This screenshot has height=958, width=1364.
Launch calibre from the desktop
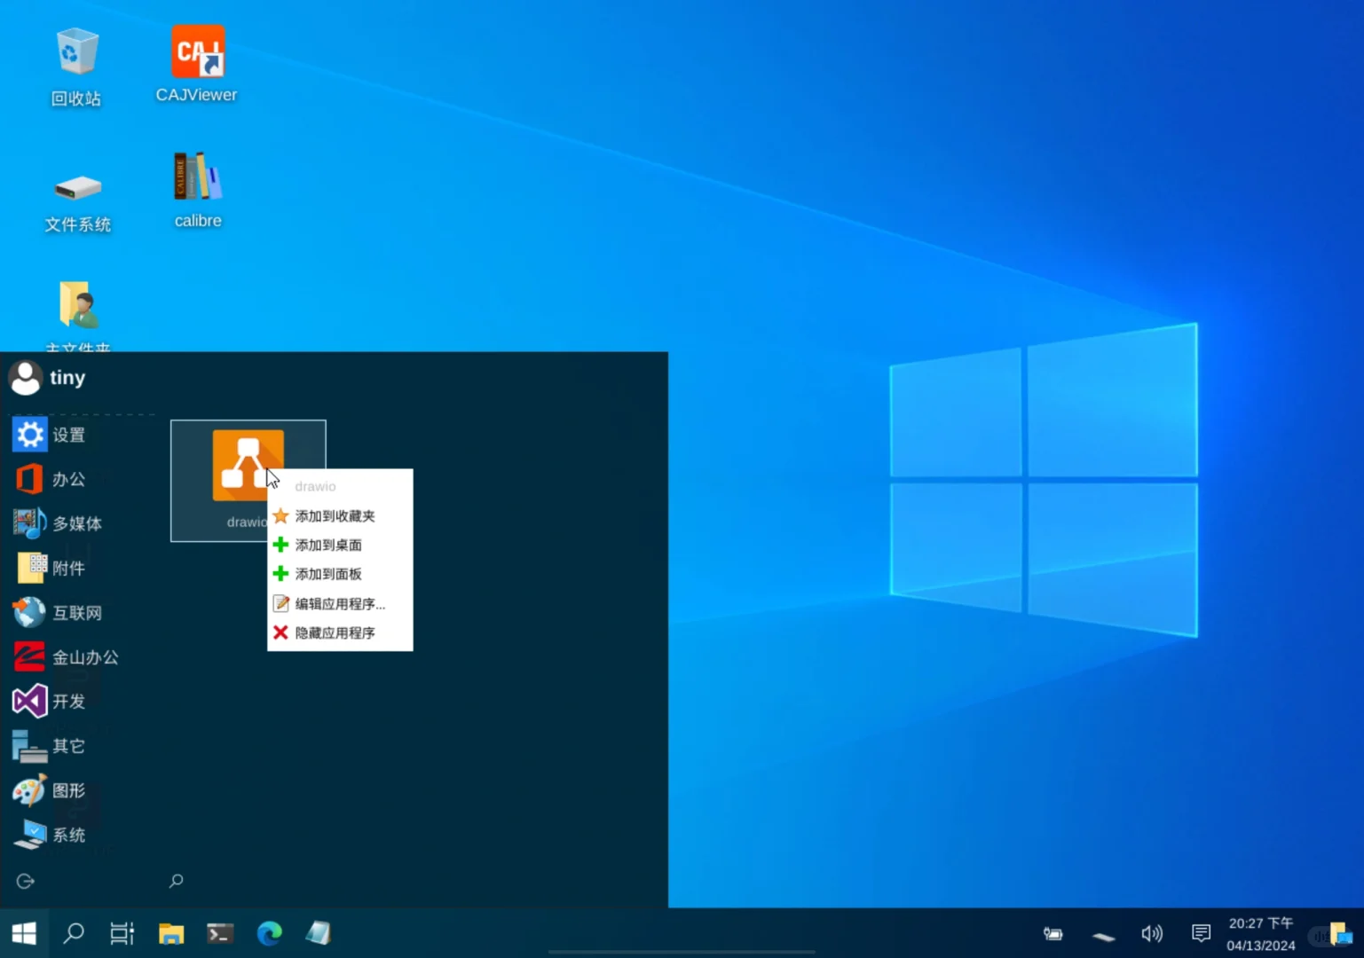198,190
